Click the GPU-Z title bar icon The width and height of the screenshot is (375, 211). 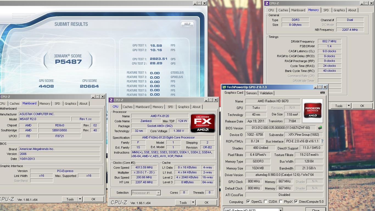coord(224,87)
